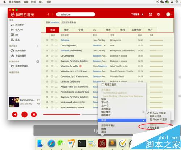
Task: Open the MV section in the sidebar
Action: click(x=15, y=35)
